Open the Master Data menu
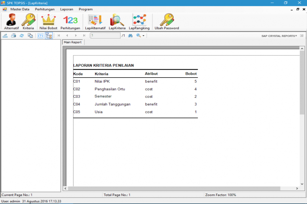The height and width of the screenshot is (204, 307). pos(20,9)
